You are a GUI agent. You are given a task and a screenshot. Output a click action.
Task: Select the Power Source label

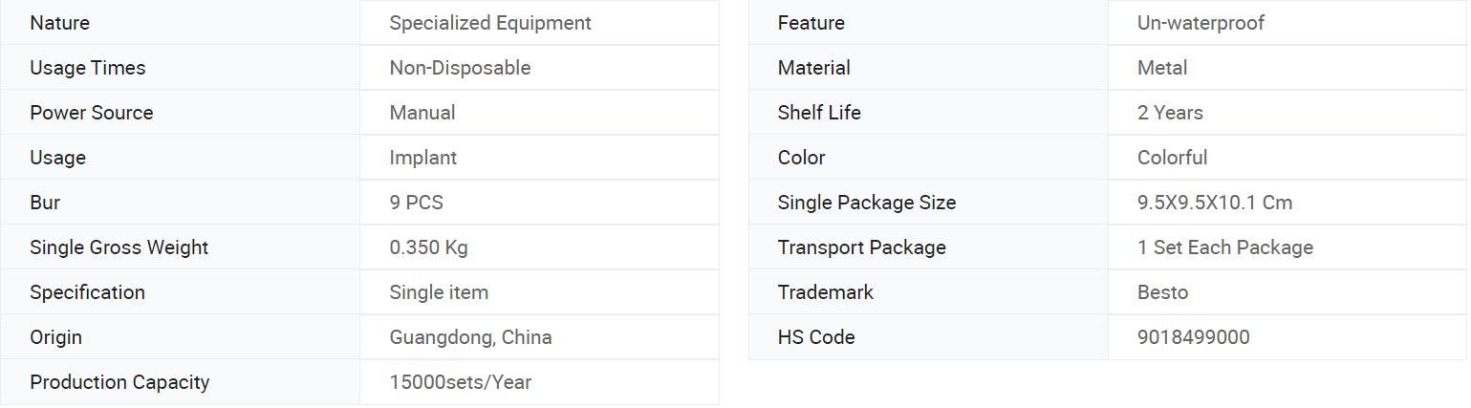click(92, 113)
